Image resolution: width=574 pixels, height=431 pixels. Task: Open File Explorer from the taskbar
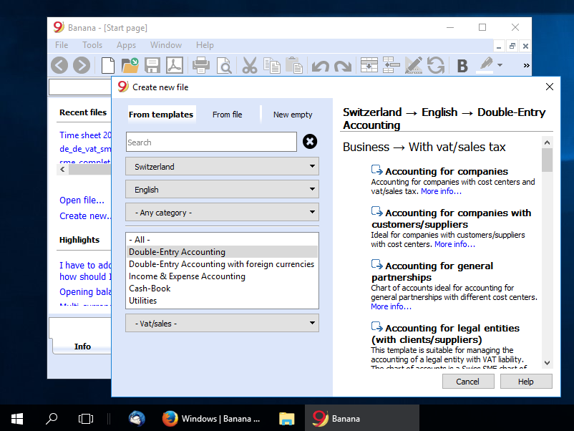[x=286, y=419]
